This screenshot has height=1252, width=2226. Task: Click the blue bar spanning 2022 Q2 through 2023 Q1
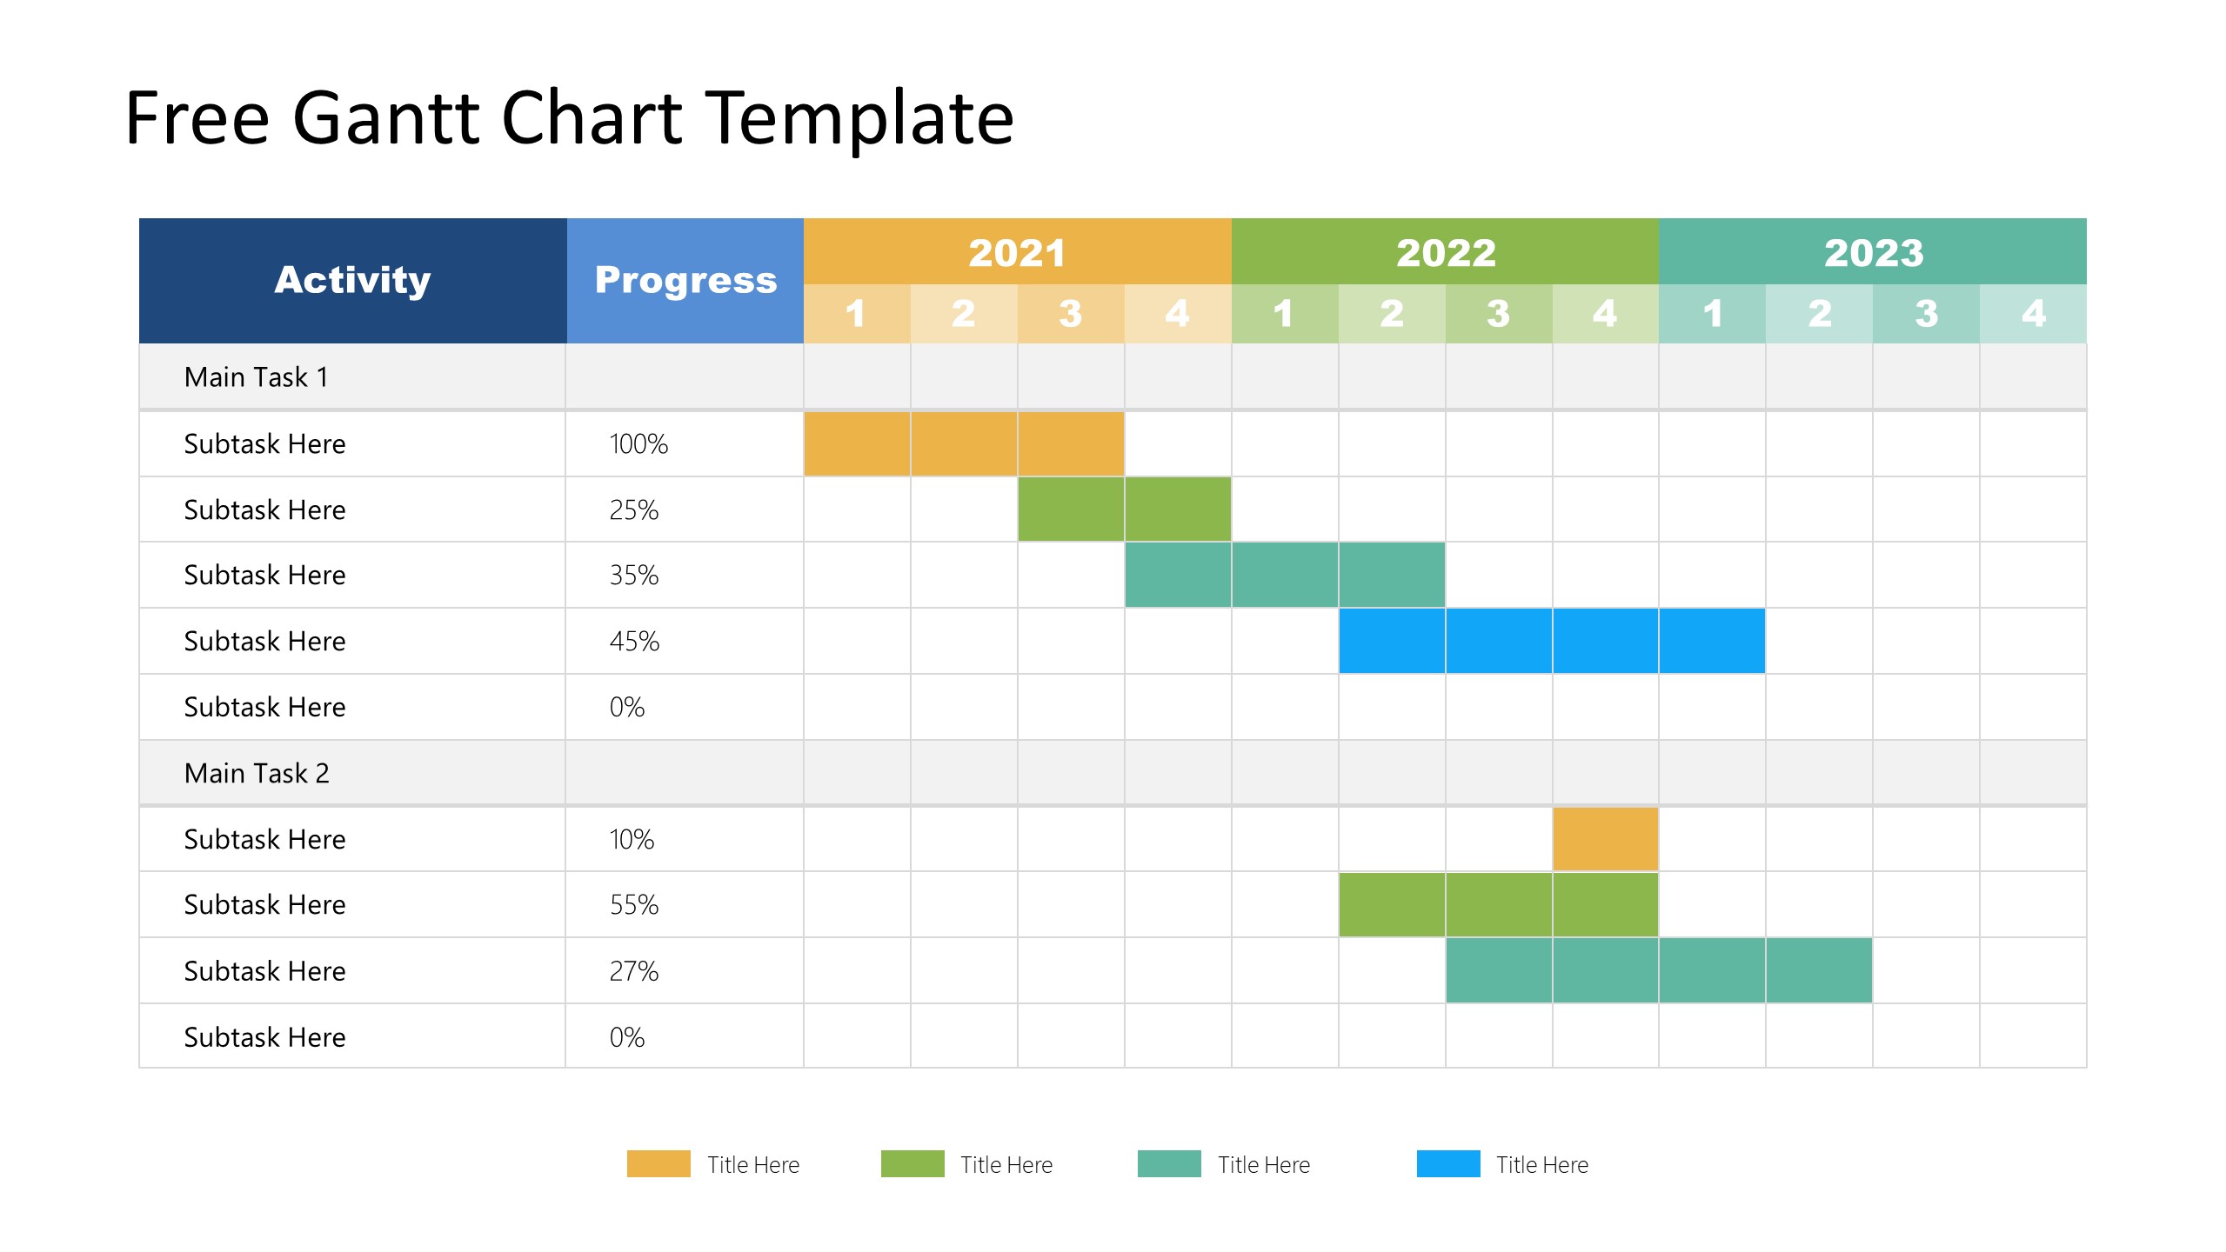(x=1544, y=642)
